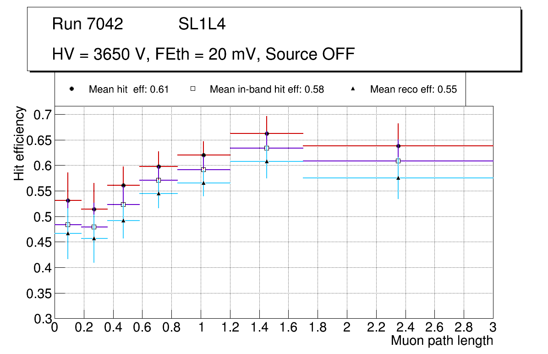Click the 'Run 7042' title text
Screen dimensions: 548x354
point(88,24)
